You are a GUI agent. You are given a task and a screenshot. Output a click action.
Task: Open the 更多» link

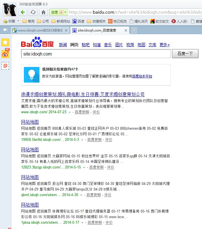coord(164,45)
